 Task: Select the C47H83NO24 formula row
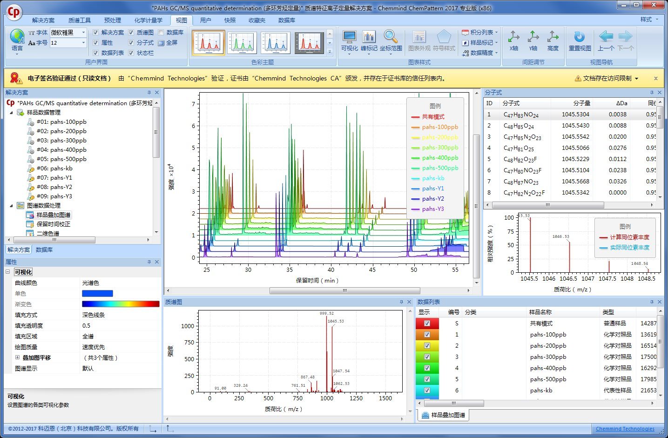(570, 115)
